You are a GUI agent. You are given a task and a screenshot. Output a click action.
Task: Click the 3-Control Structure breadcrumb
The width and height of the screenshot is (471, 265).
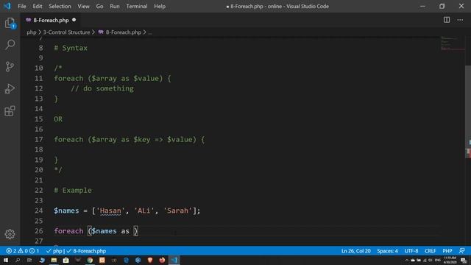tap(66, 32)
